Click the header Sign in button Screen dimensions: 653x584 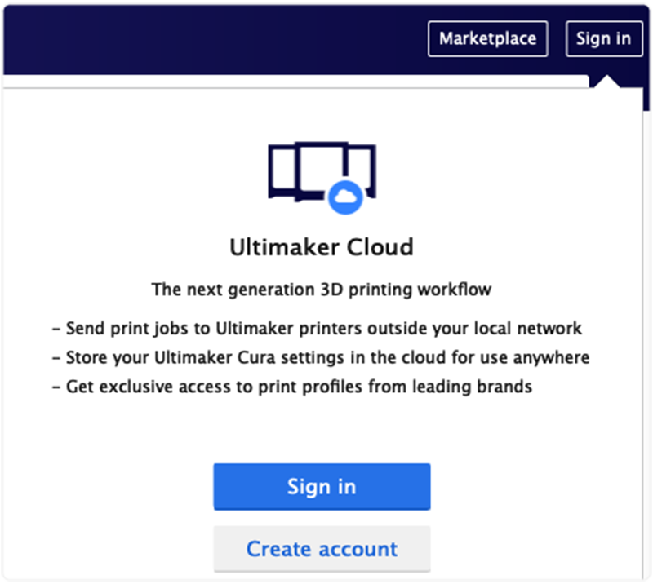point(603,38)
